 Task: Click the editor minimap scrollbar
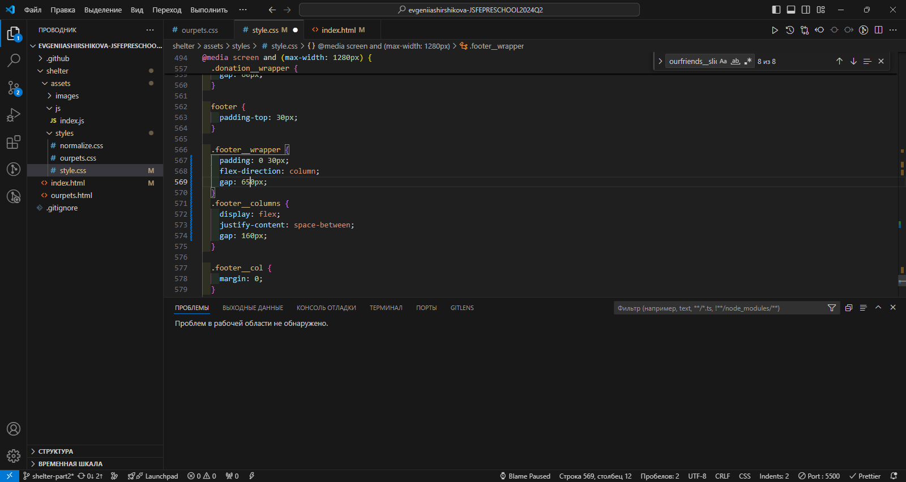coord(901,175)
